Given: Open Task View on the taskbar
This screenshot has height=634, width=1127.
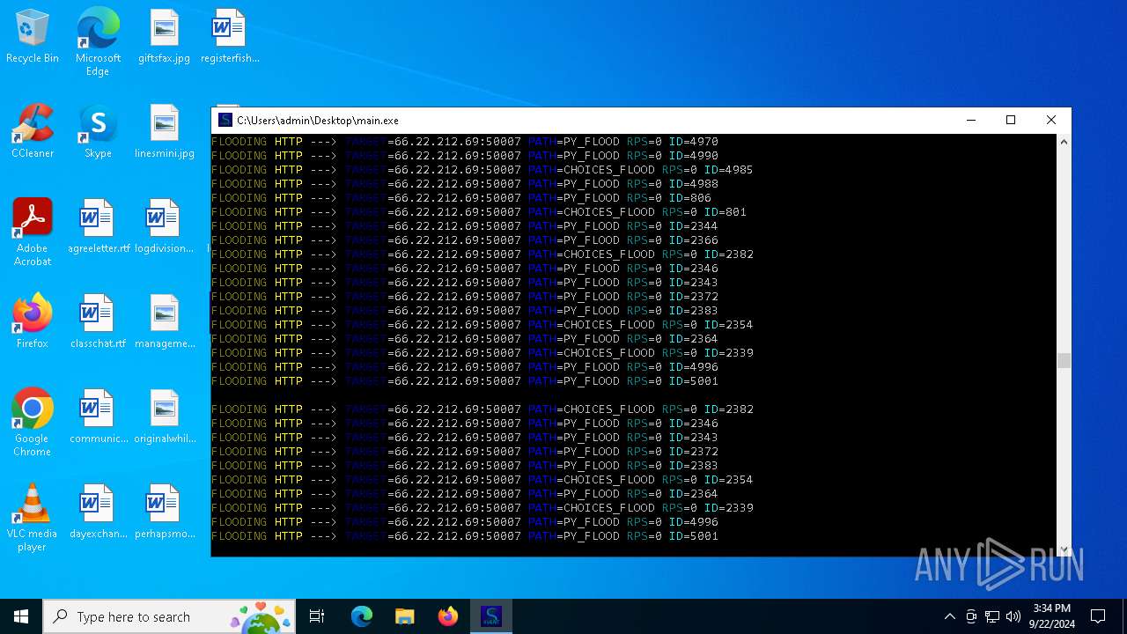Looking at the screenshot, I should click(x=317, y=616).
